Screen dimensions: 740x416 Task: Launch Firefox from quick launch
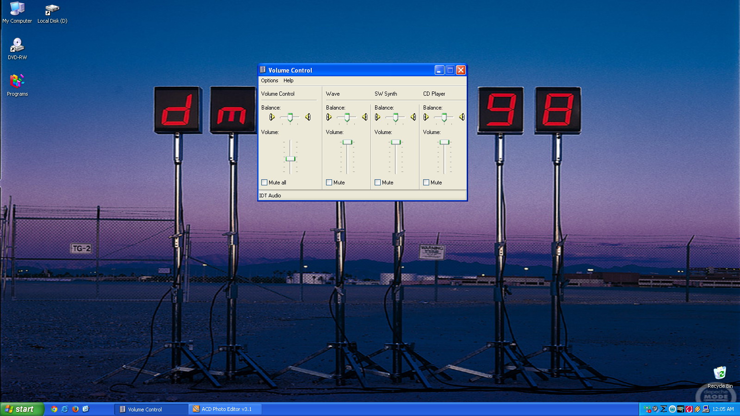(x=75, y=409)
